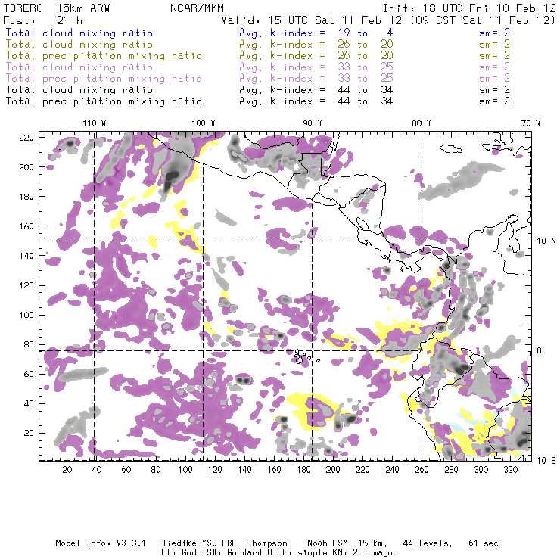Click the 200 tick label on bottom axis
Viewport: 560px width, 560px height.
point(334,470)
